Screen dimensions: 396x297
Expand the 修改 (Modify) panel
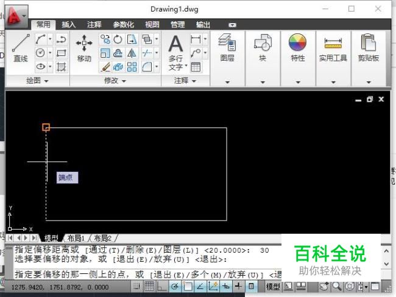pos(115,81)
